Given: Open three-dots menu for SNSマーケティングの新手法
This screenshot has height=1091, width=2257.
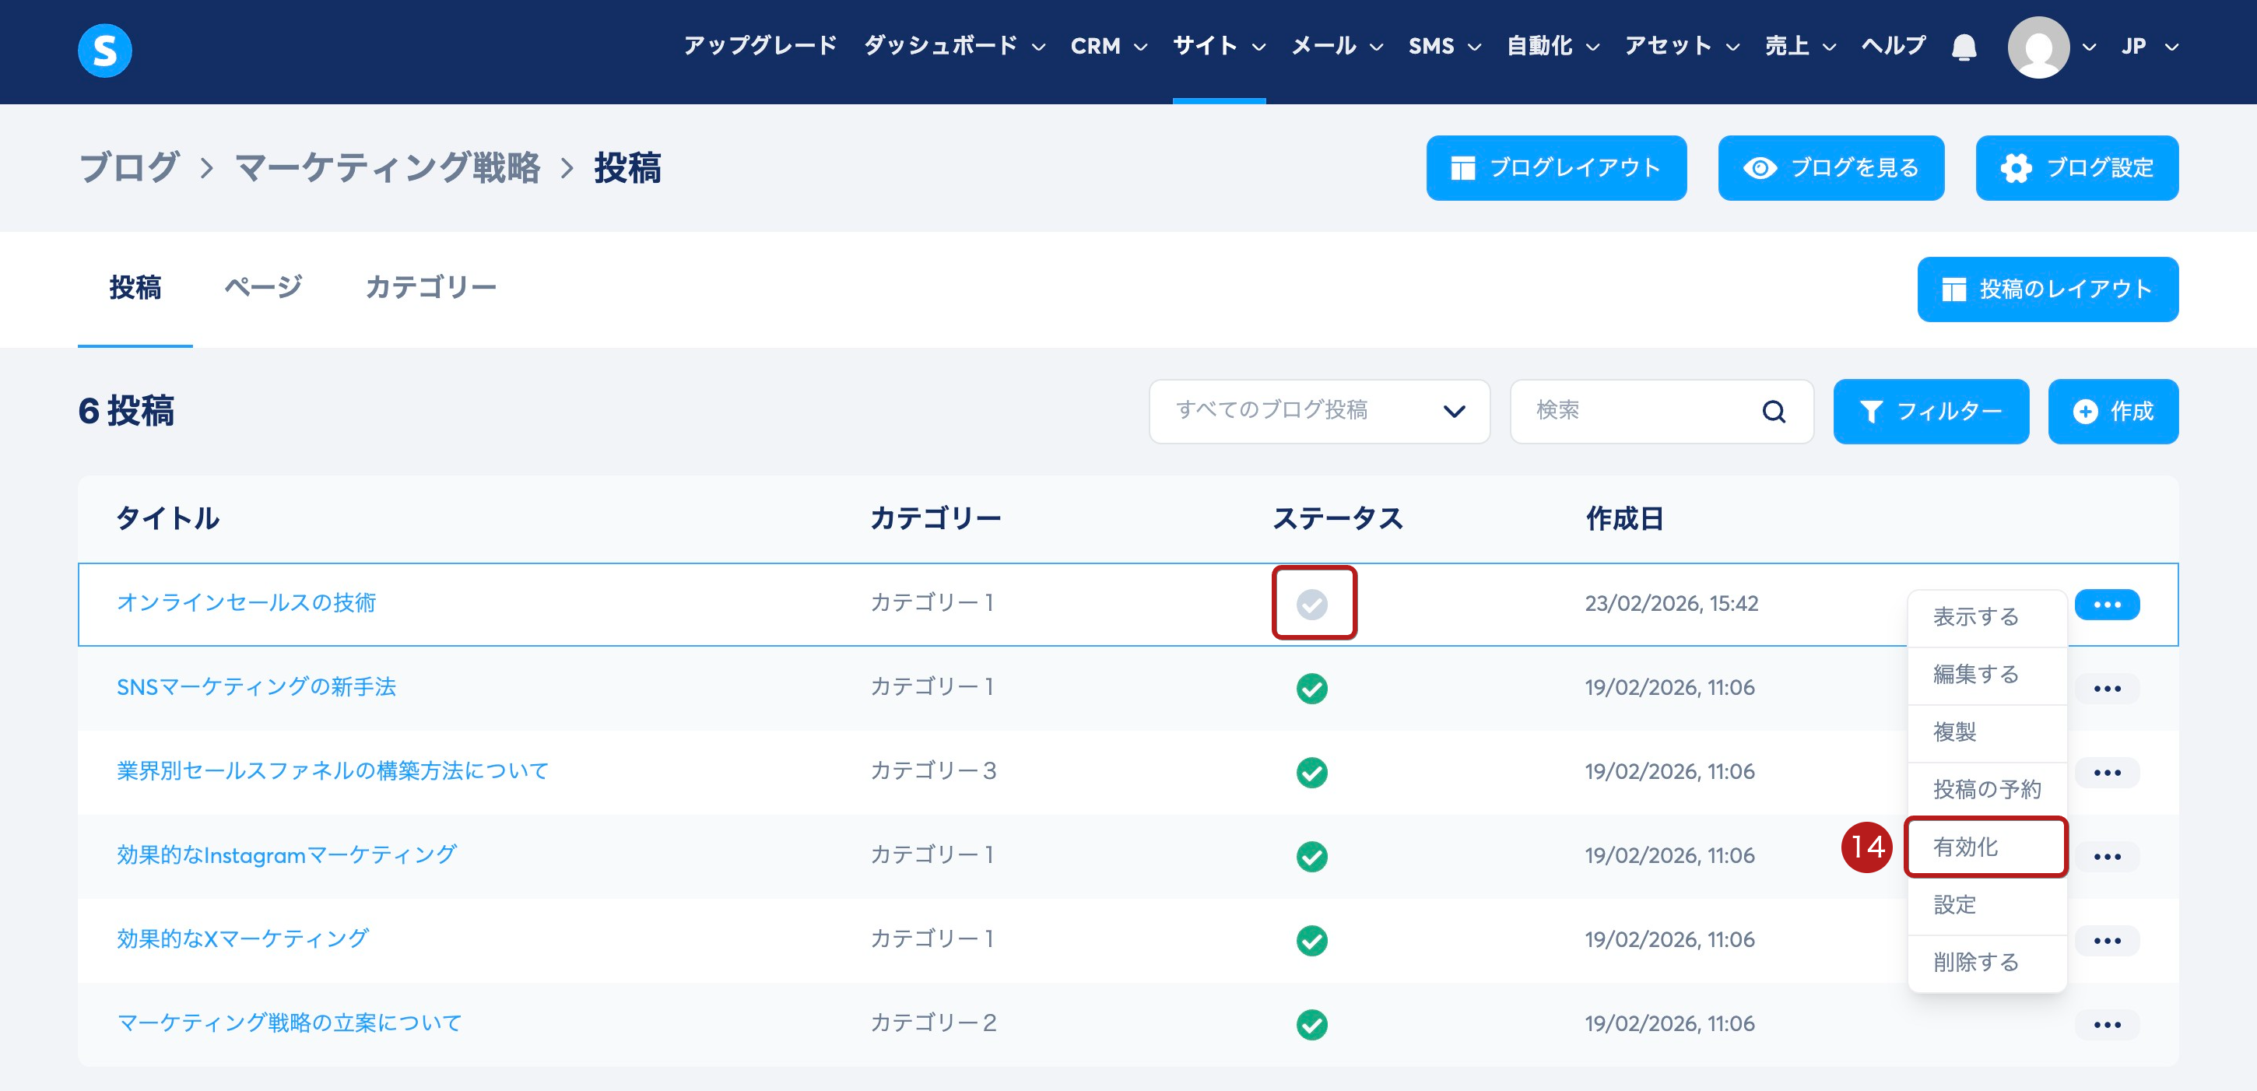Looking at the screenshot, I should click(x=2106, y=688).
